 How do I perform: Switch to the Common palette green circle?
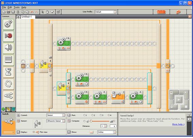tap(3, 109)
